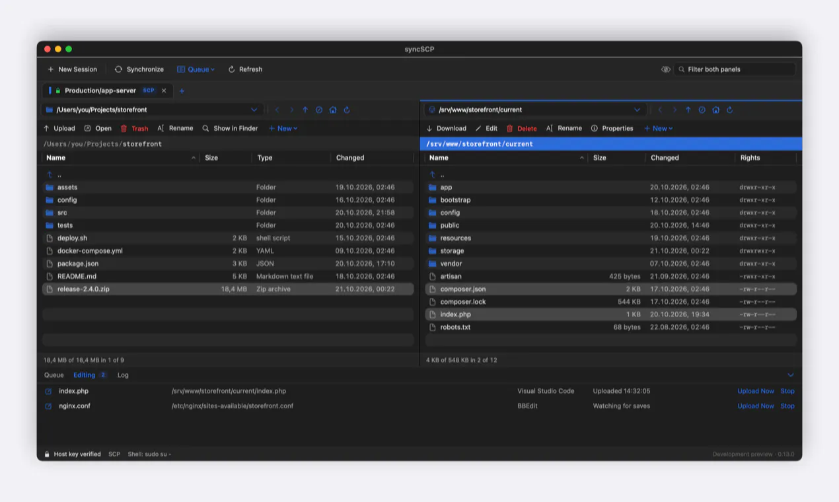Open the Queue dropdown in the toolbar
Image resolution: width=839 pixels, height=502 pixels.
[x=196, y=69]
